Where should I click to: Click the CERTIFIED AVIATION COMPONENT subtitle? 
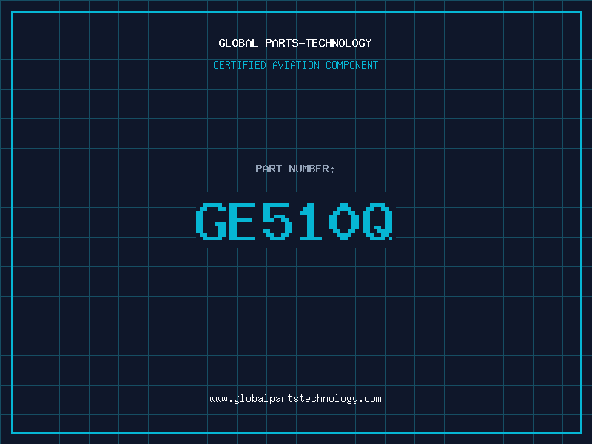[295, 65]
